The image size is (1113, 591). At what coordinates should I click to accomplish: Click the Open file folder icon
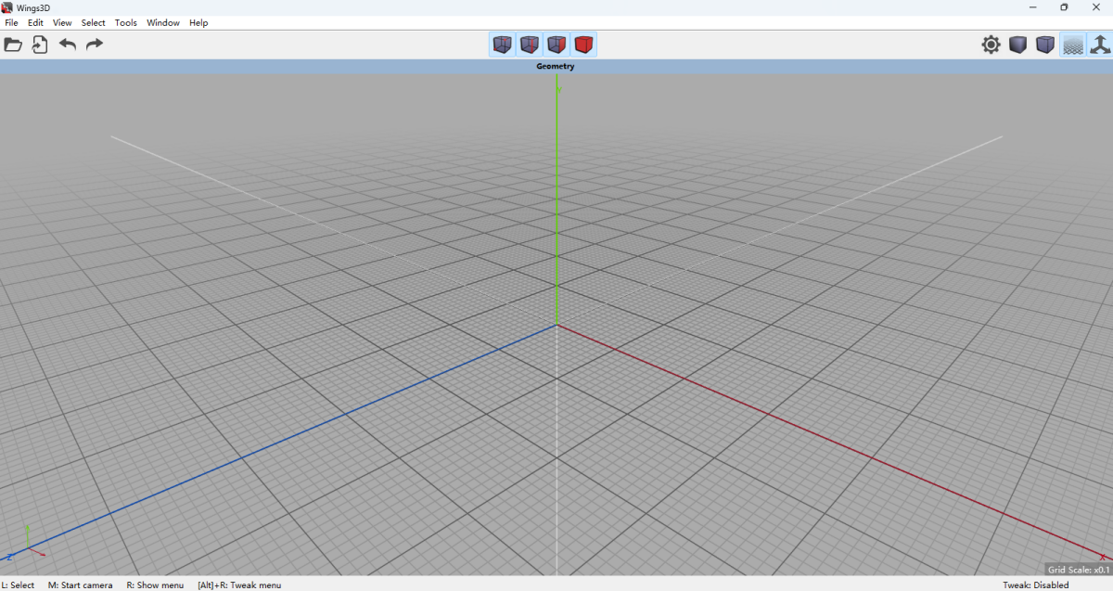click(x=13, y=45)
